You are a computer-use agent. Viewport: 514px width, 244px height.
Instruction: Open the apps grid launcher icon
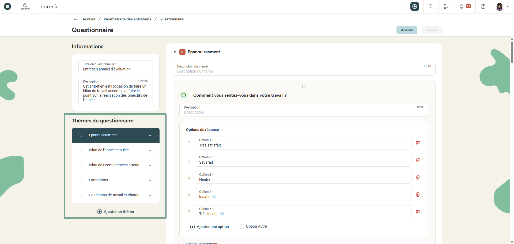(7, 6)
